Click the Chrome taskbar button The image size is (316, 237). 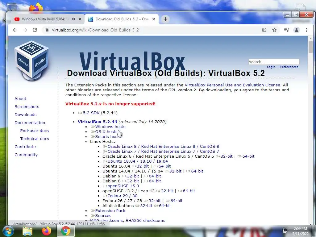pos(66,231)
